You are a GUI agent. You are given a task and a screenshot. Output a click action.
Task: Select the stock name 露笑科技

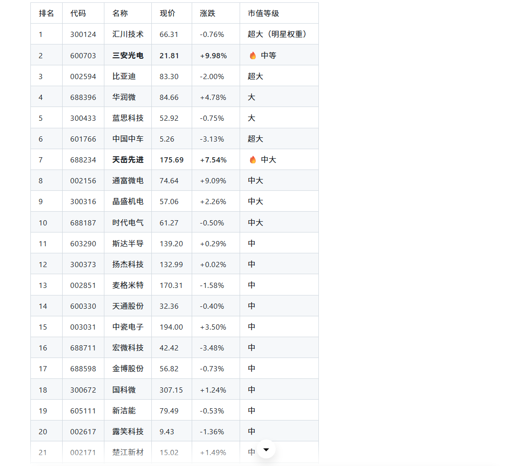click(128, 432)
